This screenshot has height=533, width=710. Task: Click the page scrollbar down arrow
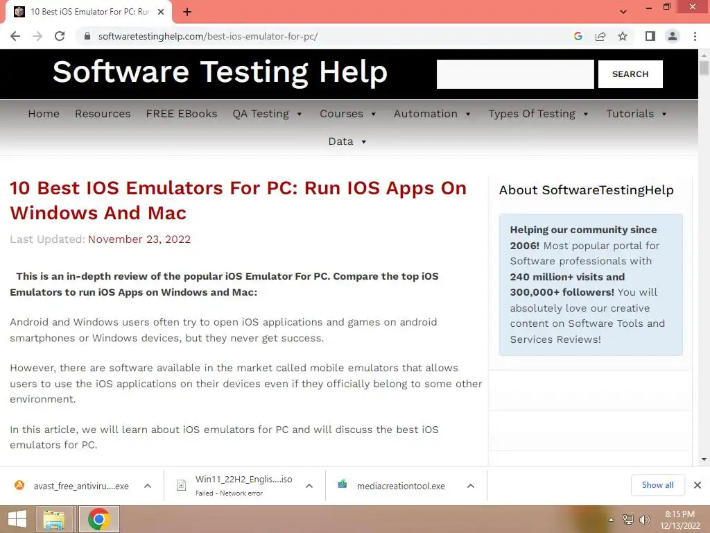[x=704, y=459]
